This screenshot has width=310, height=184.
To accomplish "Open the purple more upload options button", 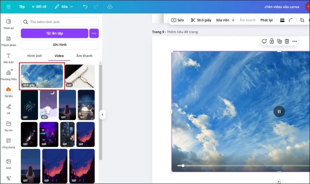I will pyautogui.click(x=94, y=33).
